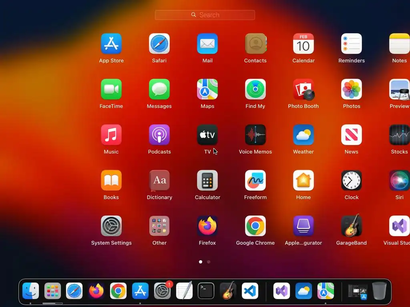The height and width of the screenshot is (307, 410).
Task: Open Calendar showing FEB 10
Action: [x=303, y=44]
